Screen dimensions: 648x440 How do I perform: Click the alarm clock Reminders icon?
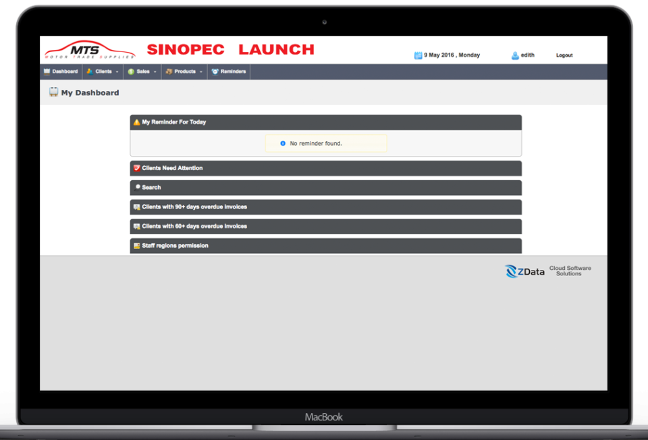pyautogui.click(x=215, y=72)
